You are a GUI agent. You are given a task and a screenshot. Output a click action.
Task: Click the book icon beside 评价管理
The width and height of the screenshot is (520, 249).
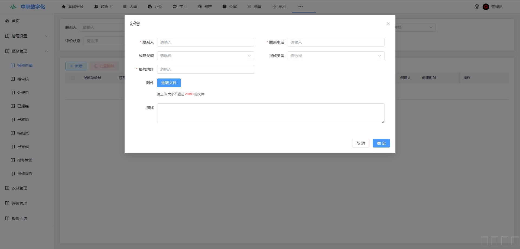(x=7, y=203)
